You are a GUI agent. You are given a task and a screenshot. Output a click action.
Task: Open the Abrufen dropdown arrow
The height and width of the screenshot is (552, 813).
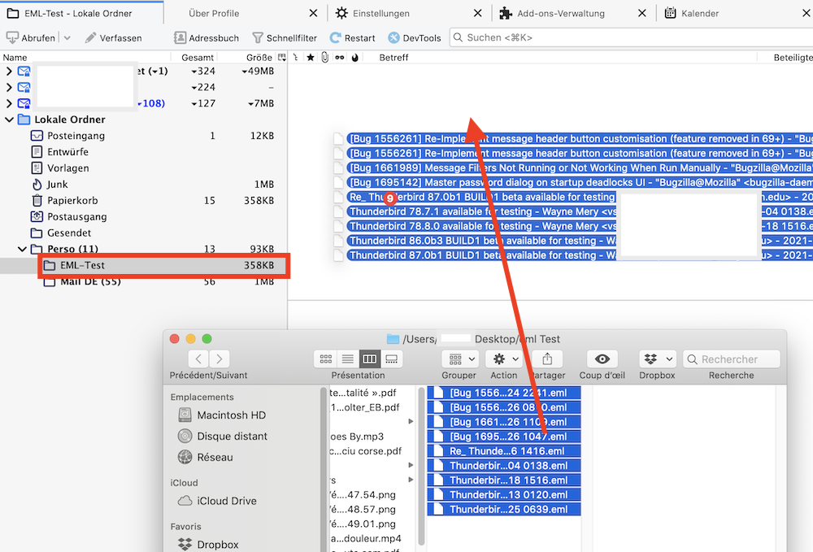click(x=67, y=38)
